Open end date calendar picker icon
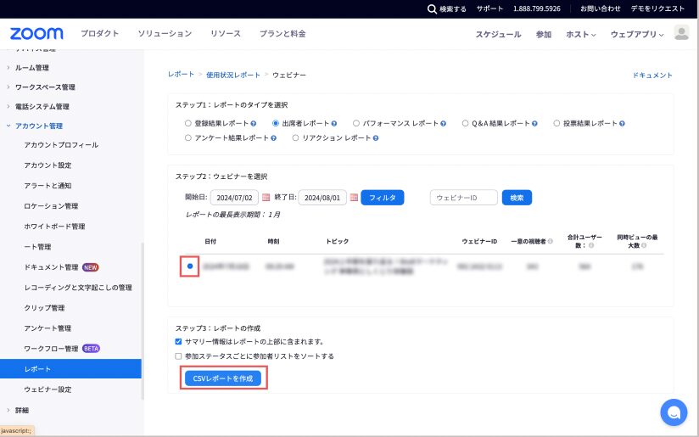The image size is (699, 437). (354, 198)
